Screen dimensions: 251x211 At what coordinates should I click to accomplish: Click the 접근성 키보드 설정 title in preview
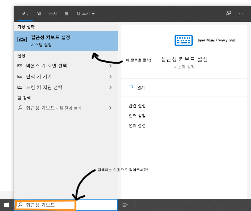tap(184, 59)
